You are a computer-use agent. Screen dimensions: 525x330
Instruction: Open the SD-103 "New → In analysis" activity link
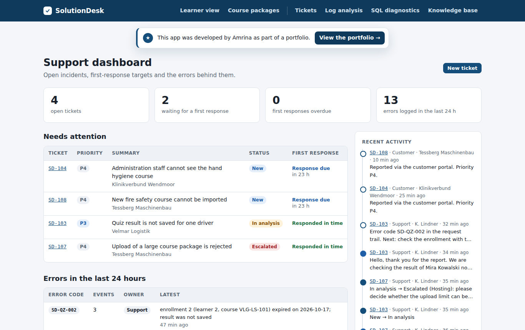click(x=379, y=310)
